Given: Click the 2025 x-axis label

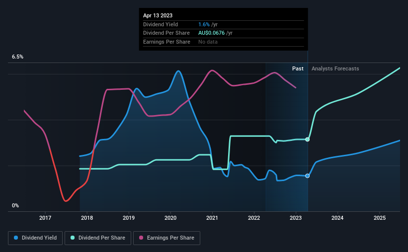Looking at the screenshot, I should click(380, 218).
